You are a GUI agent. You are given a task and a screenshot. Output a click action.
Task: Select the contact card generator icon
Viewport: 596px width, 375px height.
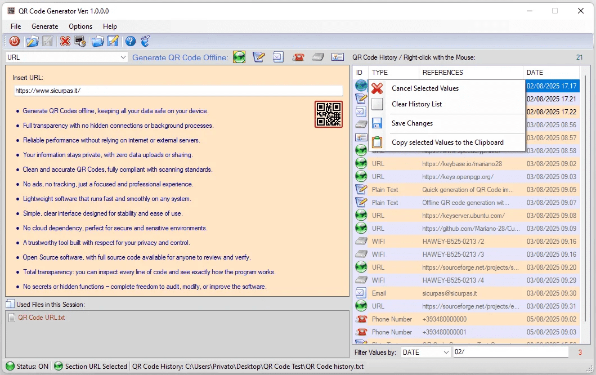[338, 57]
